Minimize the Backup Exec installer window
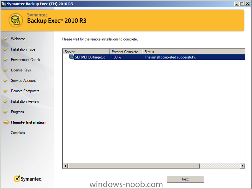The image size is (252, 189). (237, 4)
